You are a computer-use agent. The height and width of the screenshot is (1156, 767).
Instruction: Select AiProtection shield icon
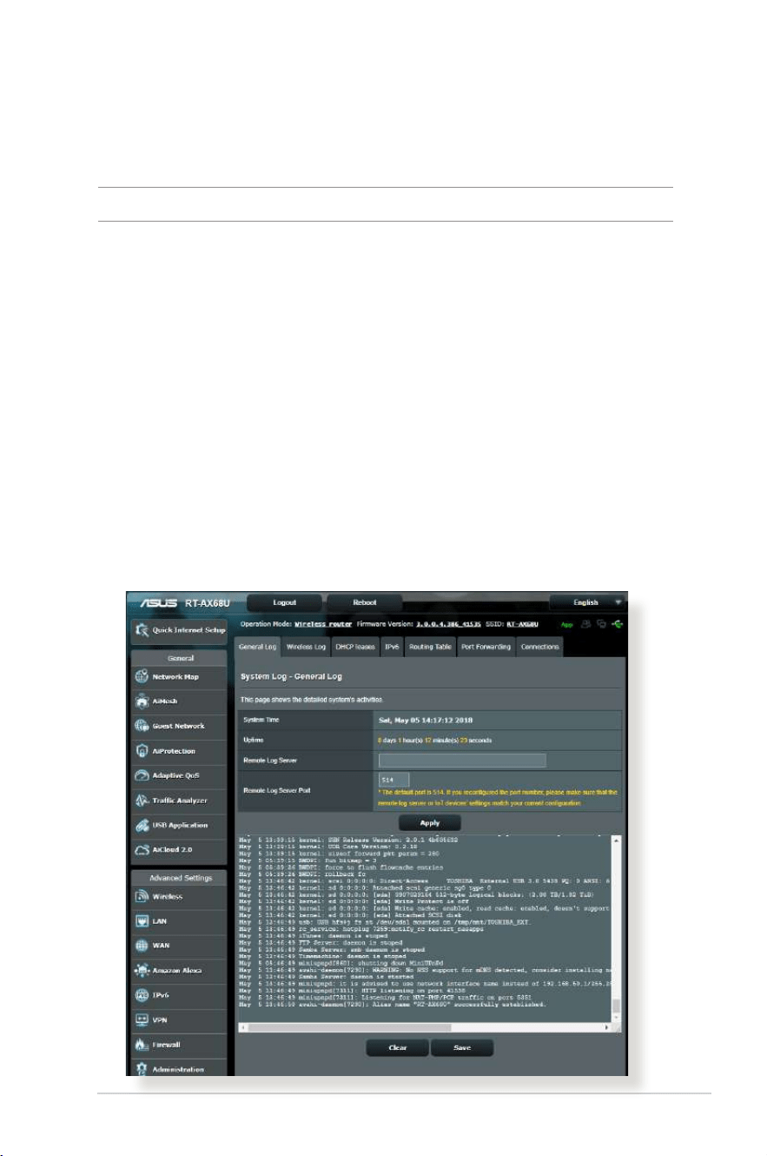143,750
